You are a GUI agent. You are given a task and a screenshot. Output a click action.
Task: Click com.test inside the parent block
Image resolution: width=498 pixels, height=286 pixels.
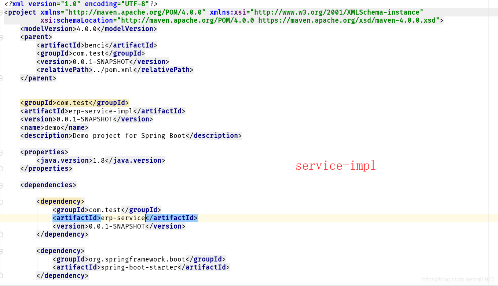(x=89, y=53)
